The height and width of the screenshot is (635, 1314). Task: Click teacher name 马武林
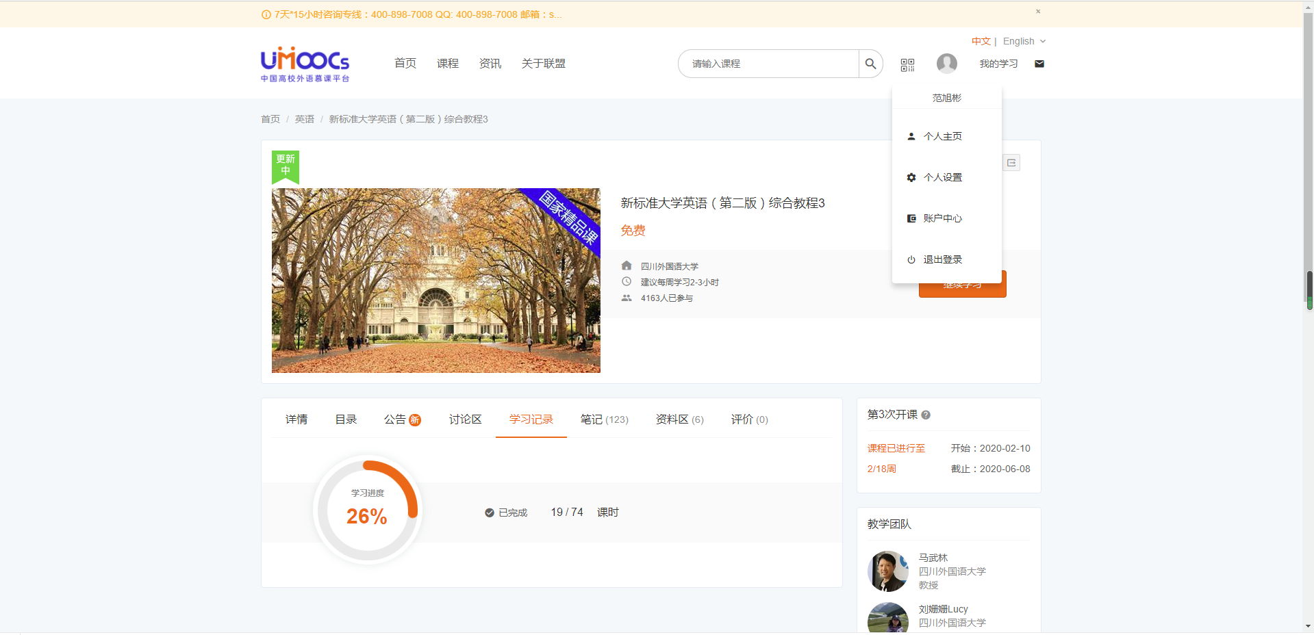933,558
